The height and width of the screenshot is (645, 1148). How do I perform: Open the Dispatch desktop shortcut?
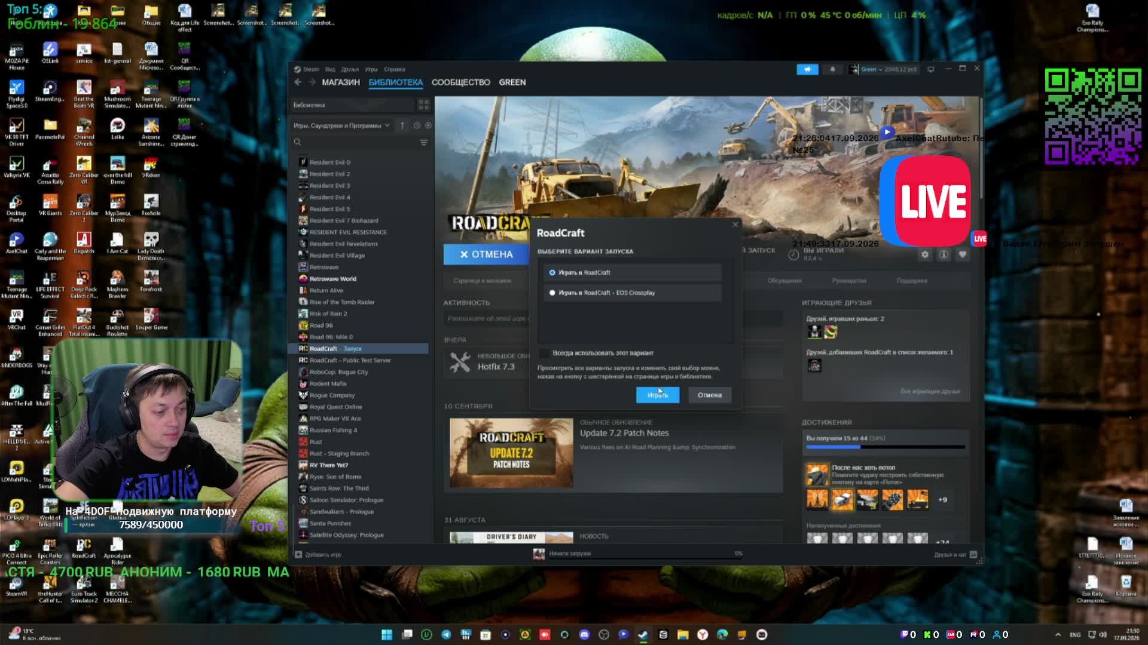pyautogui.click(x=84, y=243)
